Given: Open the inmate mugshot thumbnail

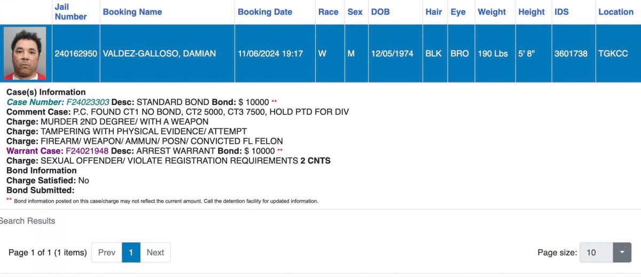Looking at the screenshot, I should point(25,53).
